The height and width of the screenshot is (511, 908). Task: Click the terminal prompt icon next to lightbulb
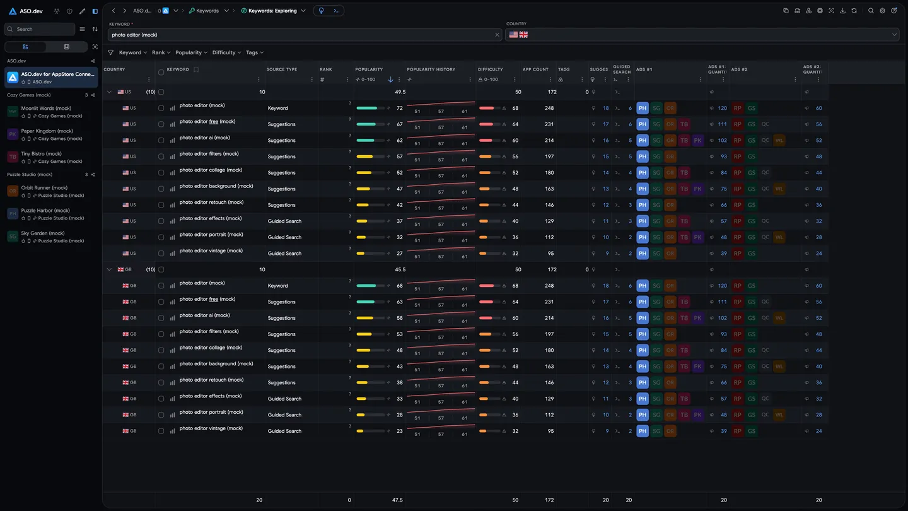coord(336,11)
